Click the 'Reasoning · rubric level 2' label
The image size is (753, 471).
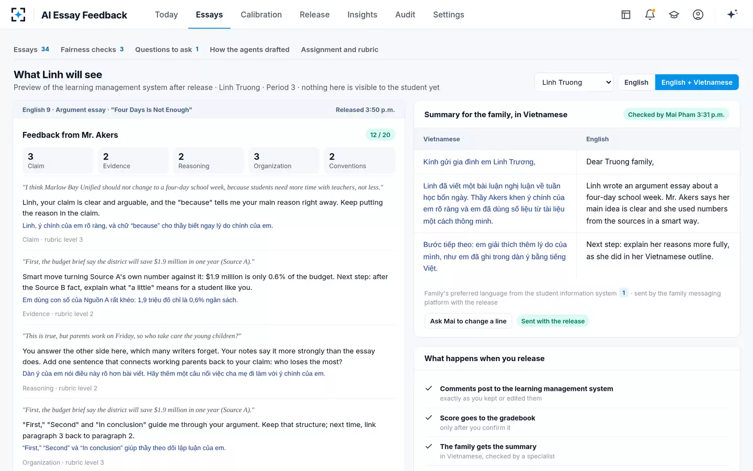click(x=60, y=388)
